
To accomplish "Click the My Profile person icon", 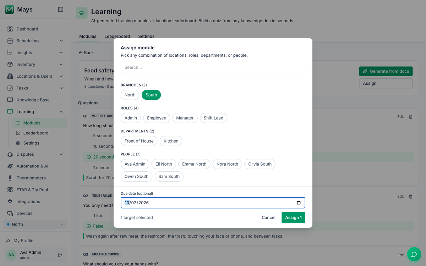I will [8, 240].
